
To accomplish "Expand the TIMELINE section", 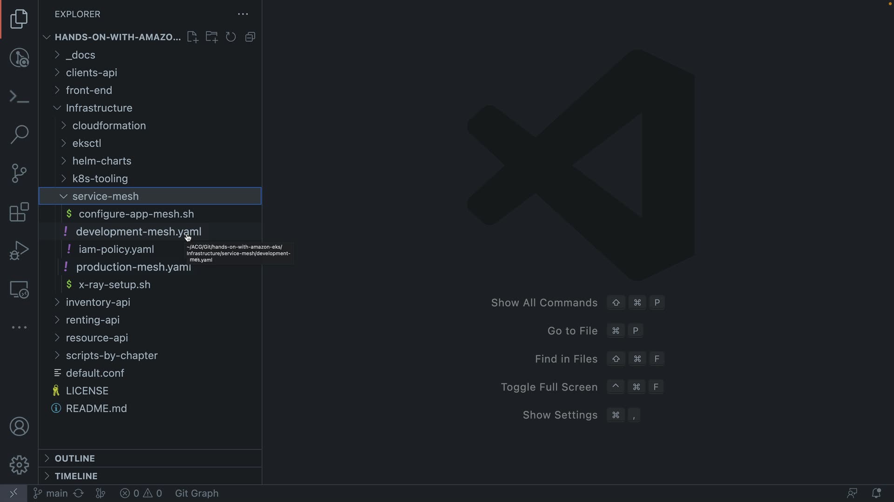I will pos(76,476).
